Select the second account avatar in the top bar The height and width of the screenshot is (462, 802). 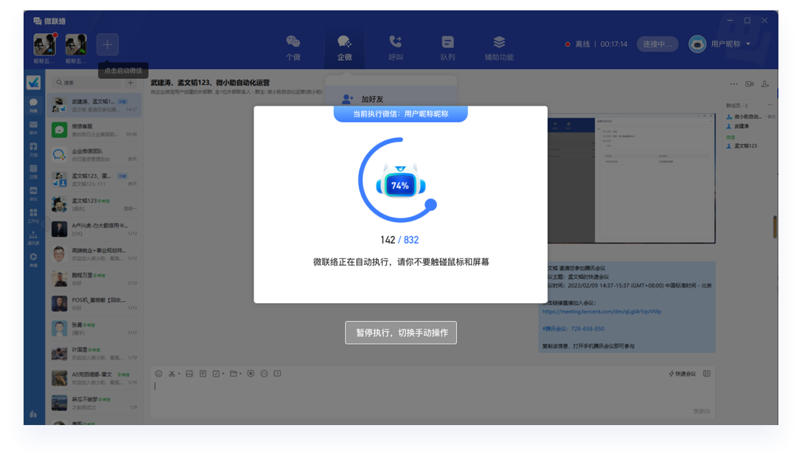[x=76, y=44]
